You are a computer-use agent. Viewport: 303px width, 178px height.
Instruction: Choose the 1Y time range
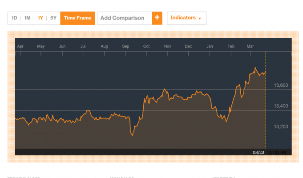tap(40, 18)
